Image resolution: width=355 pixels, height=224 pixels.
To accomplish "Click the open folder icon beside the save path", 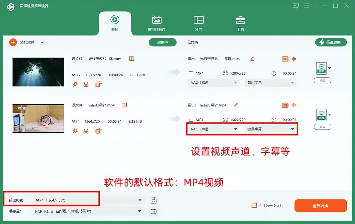I will pyautogui.click(x=153, y=211).
